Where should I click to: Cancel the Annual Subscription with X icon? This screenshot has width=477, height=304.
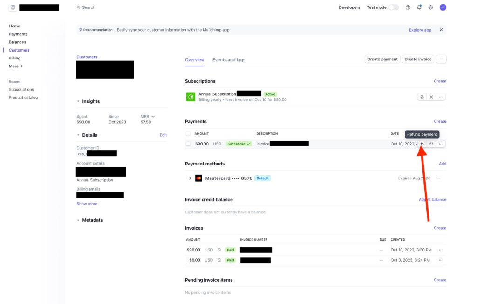(431, 97)
